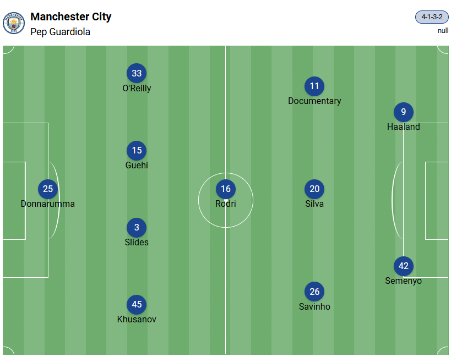This screenshot has width=451, height=357.
Task: Click the Khusanov name label
Action: pyautogui.click(x=137, y=320)
